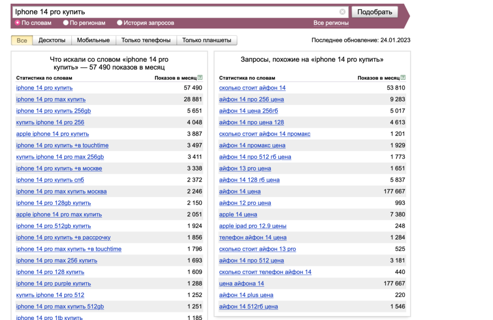The width and height of the screenshot is (493, 320).
Task: Open 'iphone 14 pro купить' link
Action: point(44,88)
